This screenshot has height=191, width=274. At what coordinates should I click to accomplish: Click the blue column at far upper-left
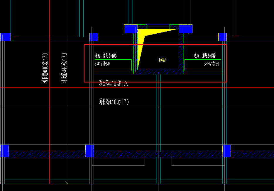(6, 37)
